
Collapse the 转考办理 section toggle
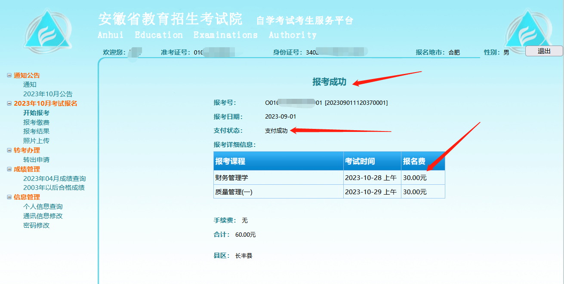(9, 150)
